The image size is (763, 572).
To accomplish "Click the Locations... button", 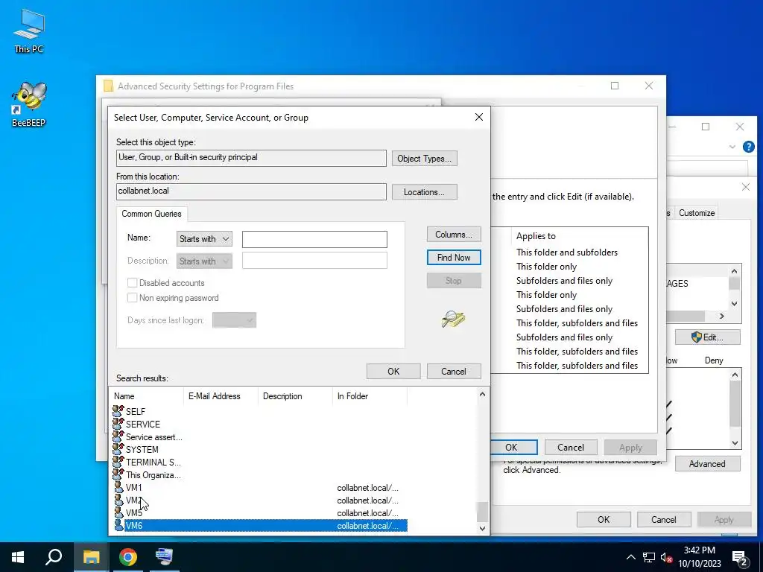I will pos(424,192).
